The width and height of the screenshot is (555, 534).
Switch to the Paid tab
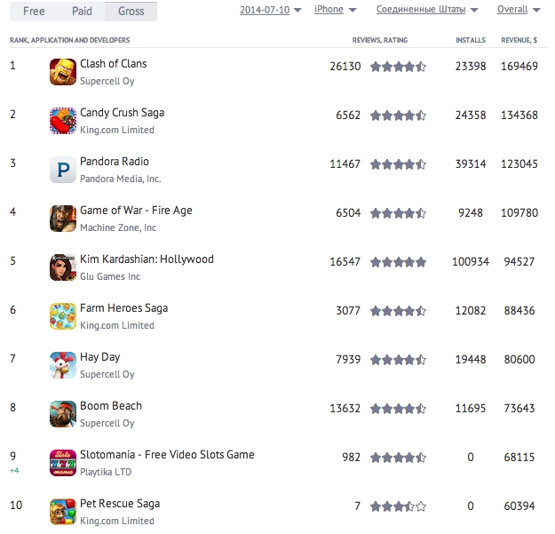[x=81, y=12]
